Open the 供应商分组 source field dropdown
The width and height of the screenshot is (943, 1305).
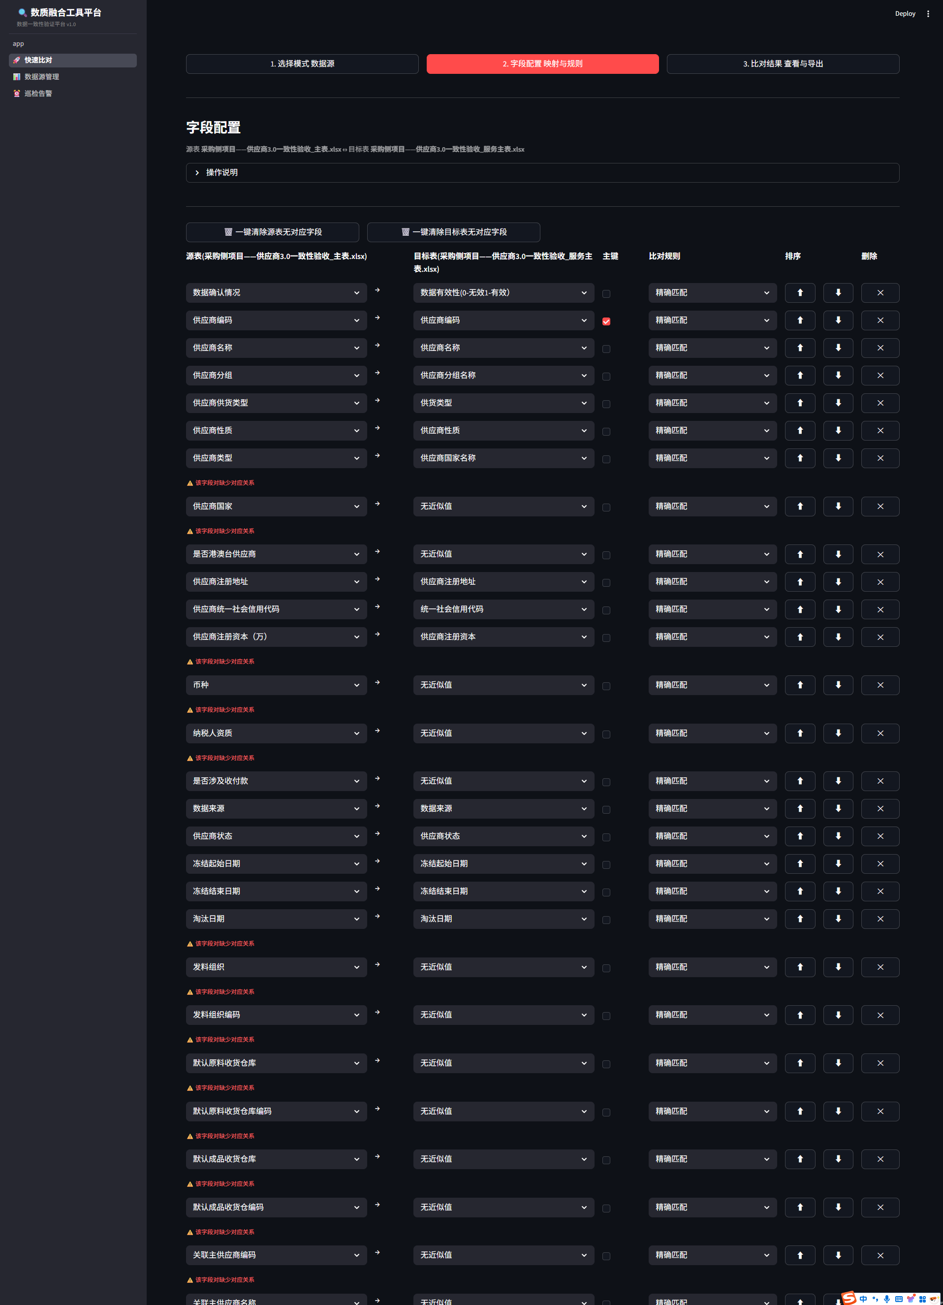[x=276, y=376]
